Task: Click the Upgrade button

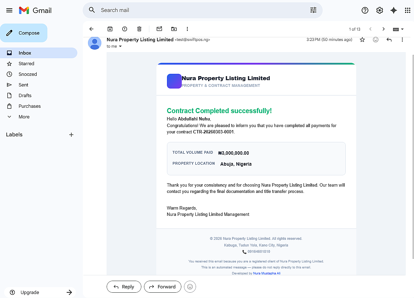Action: coord(41,292)
